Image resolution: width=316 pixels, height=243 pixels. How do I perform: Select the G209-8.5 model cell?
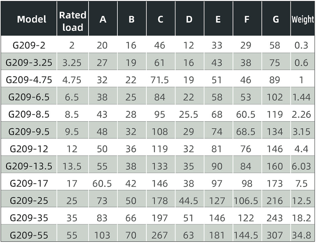[x=29, y=114]
